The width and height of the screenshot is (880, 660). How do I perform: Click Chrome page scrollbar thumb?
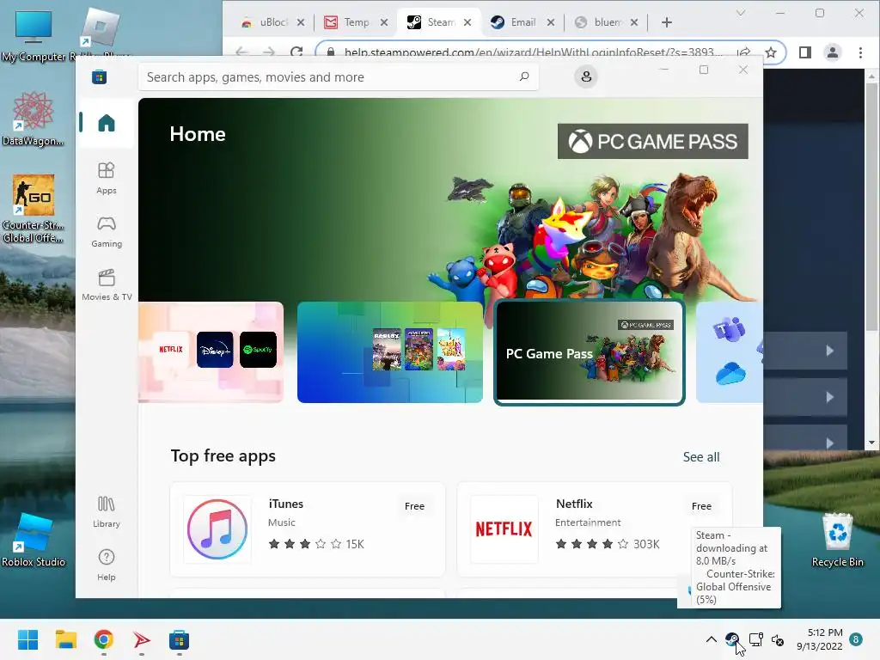click(x=871, y=206)
